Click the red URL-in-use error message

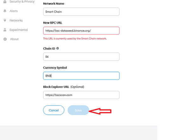(x=75, y=38)
